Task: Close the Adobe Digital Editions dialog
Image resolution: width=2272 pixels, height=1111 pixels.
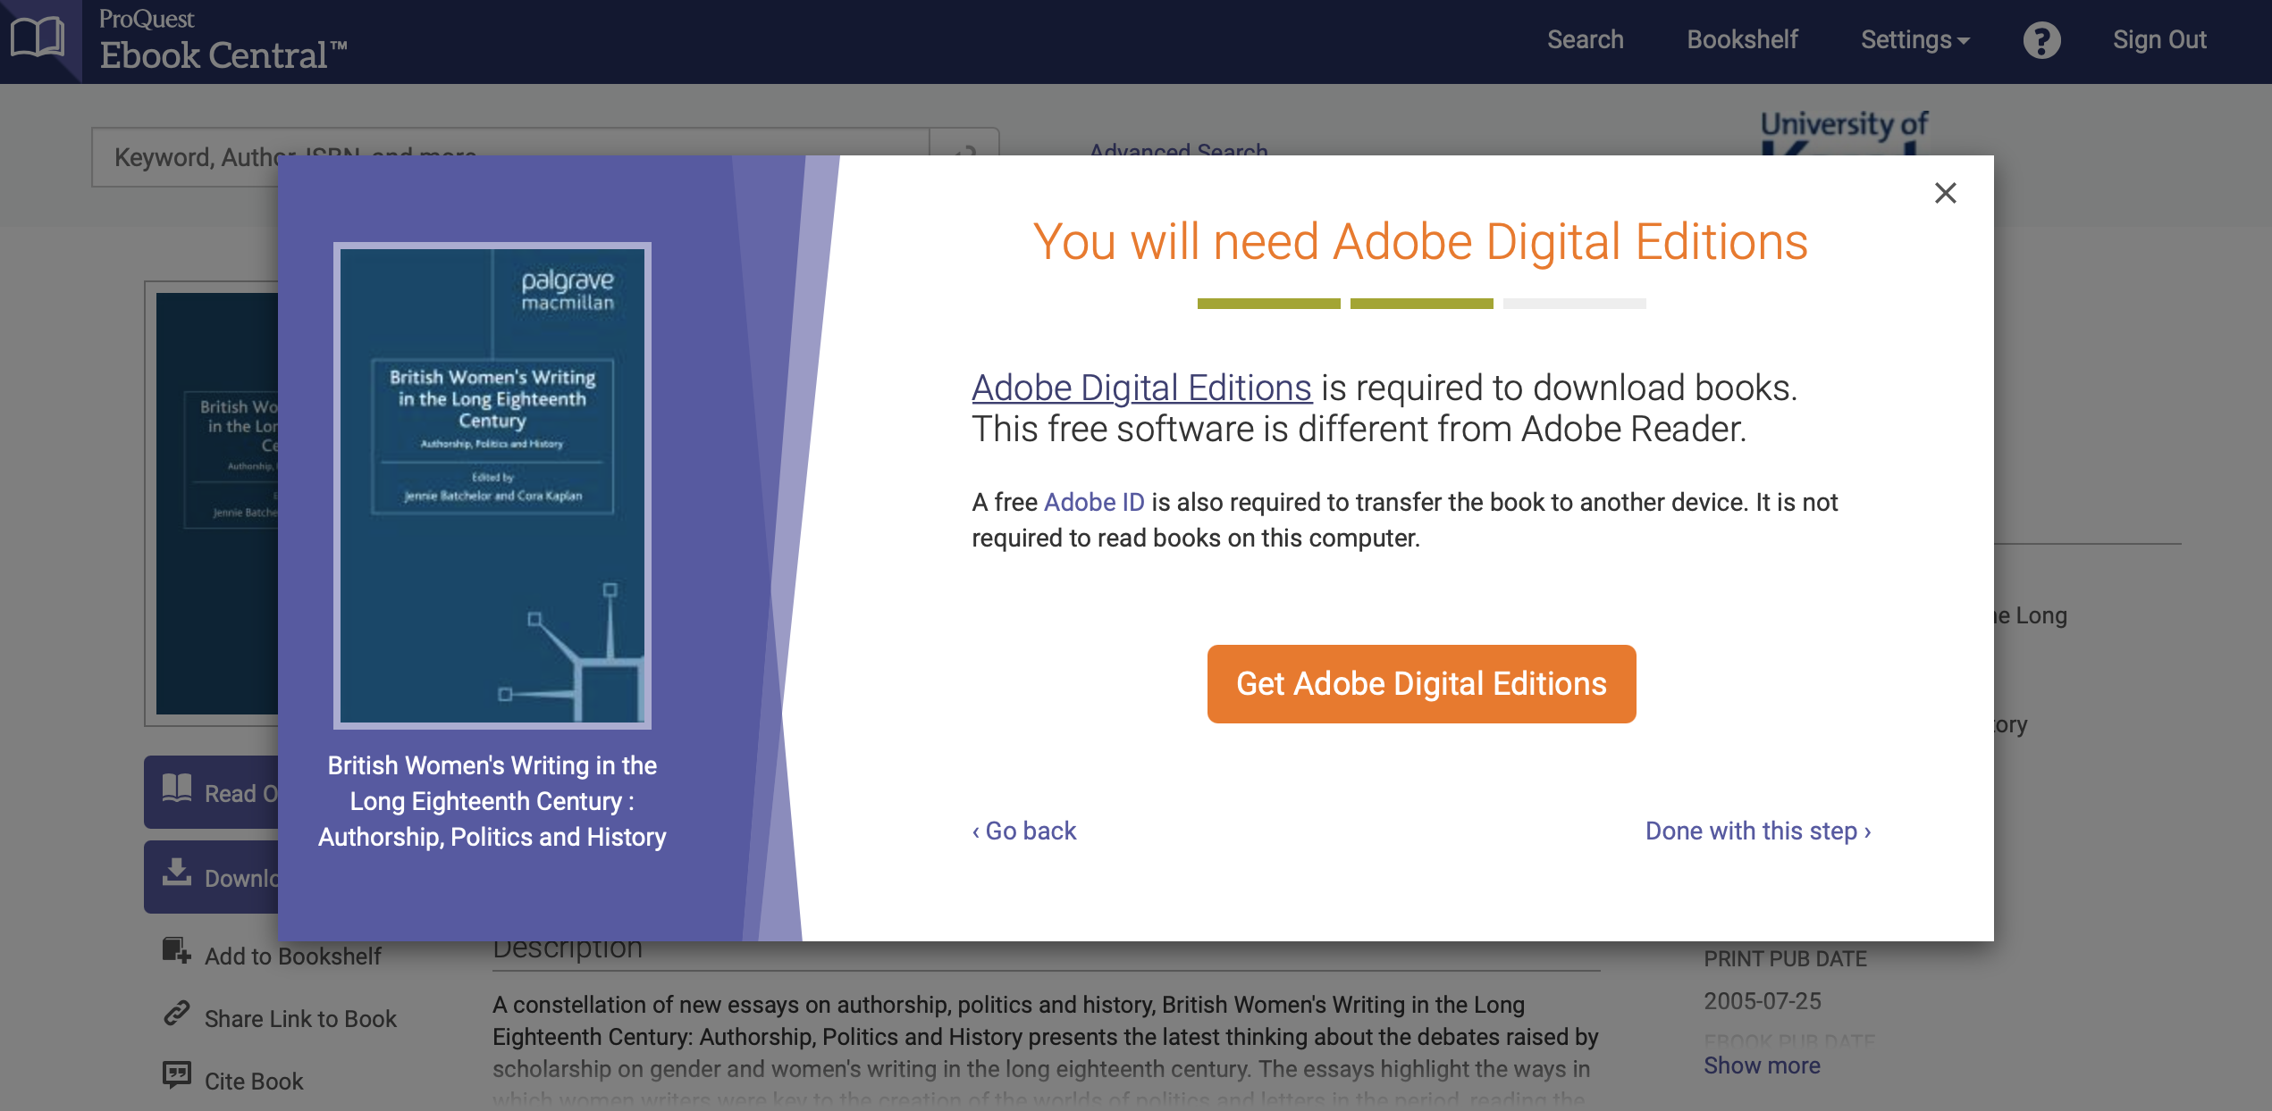Action: coord(1945,193)
